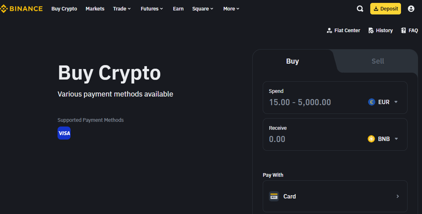Expand the Card payment option chevron
The image size is (422, 214).
pyautogui.click(x=397, y=197)
